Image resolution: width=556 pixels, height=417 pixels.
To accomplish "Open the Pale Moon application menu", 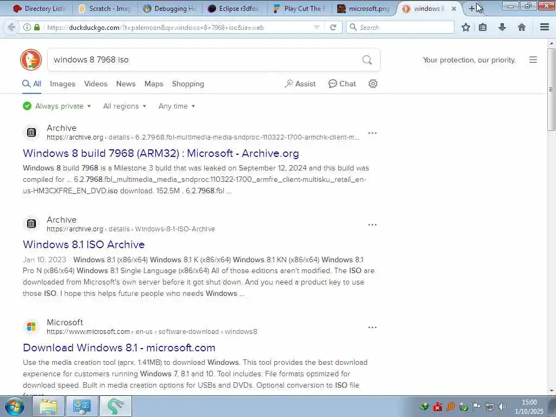I will pos(545,27).
